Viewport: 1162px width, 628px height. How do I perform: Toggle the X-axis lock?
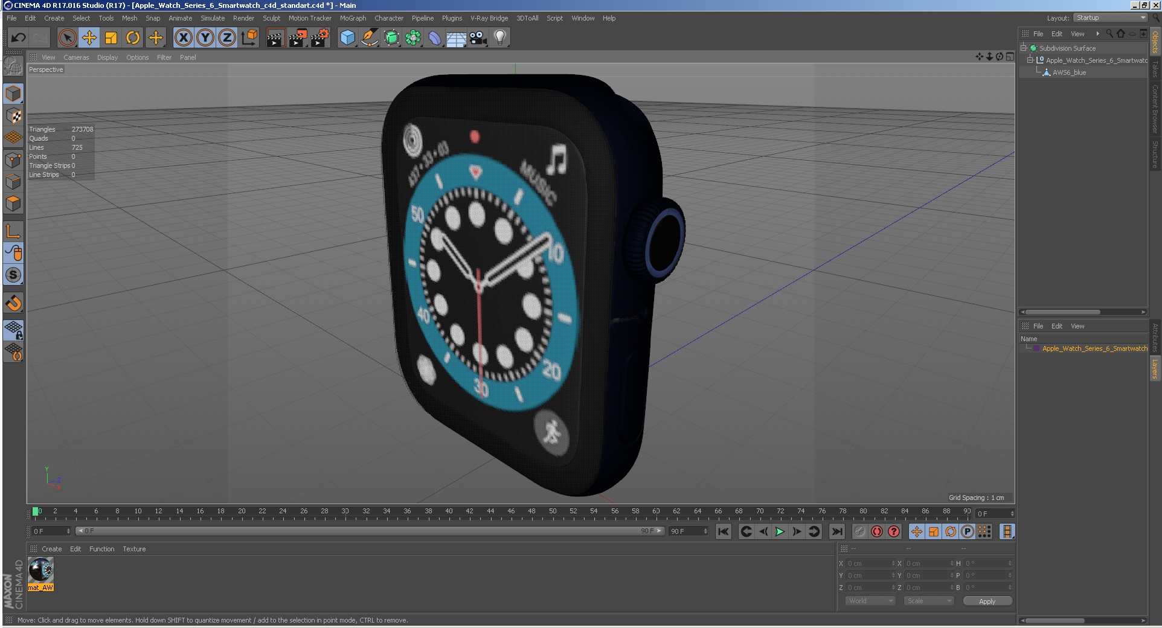click(x=184, y=37)
